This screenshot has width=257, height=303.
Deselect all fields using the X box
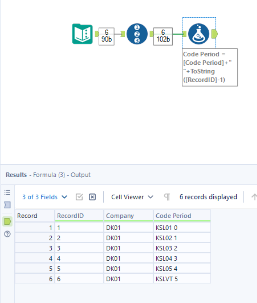92,197
